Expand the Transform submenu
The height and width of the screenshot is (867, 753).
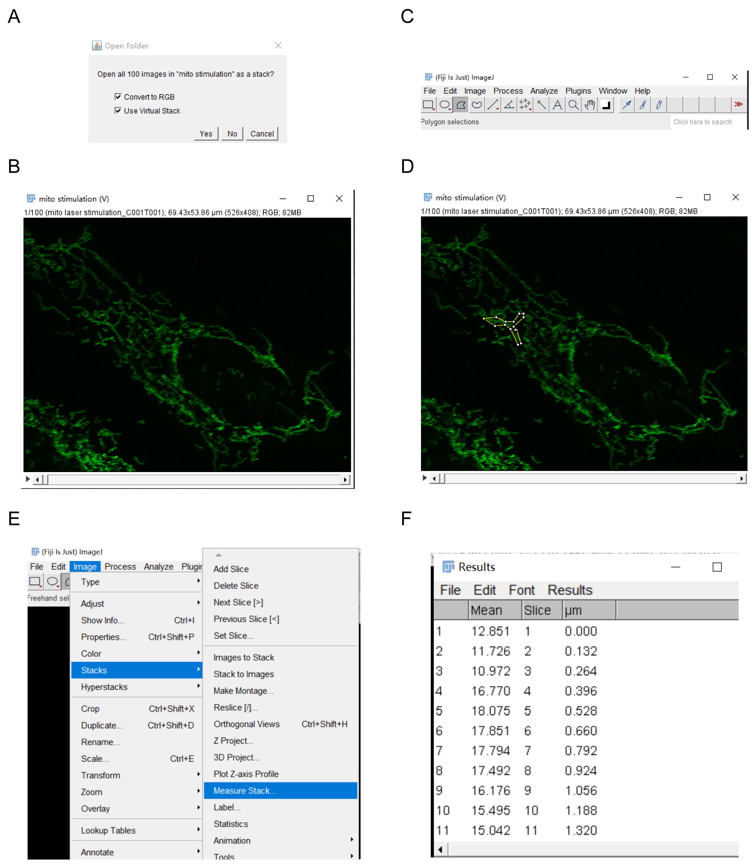click(x=136, y=775)
